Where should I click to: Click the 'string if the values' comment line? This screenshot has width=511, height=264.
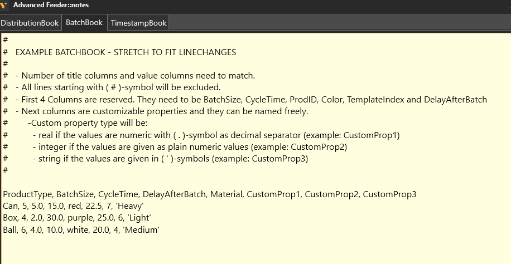[170, 159]
